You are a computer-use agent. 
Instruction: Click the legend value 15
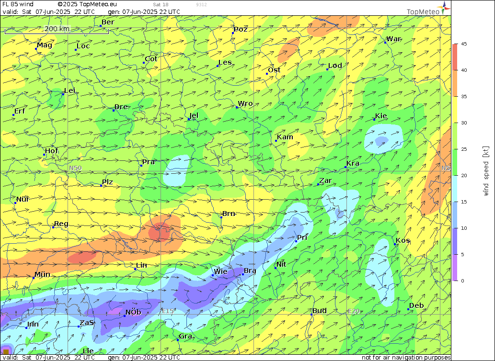(464, 202)
